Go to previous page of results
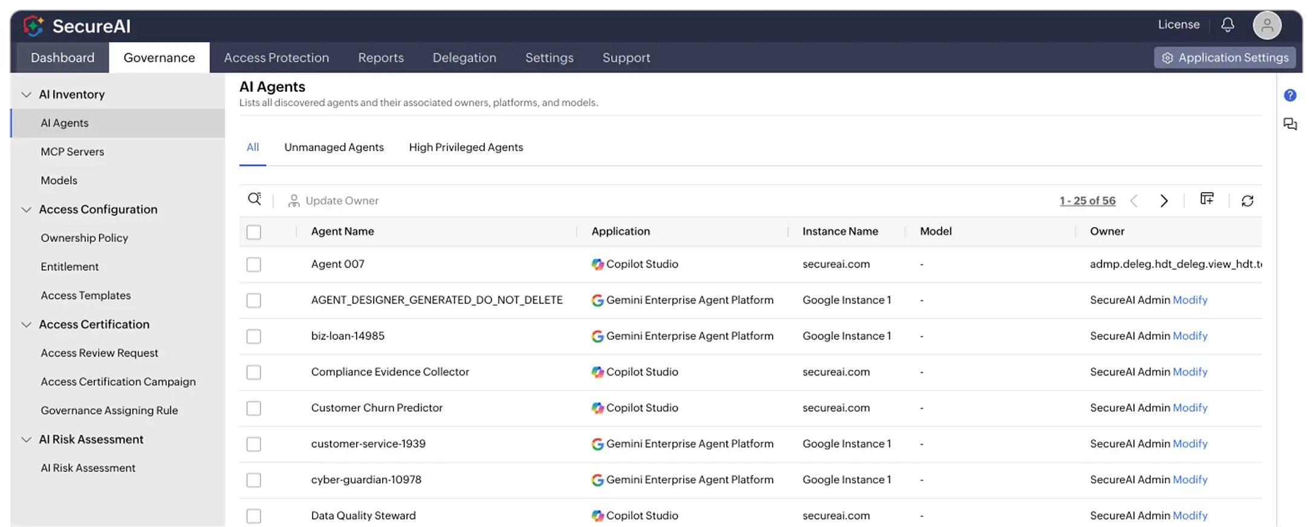This screenshot has width=1313, height=527. pyautogui.click(x=1134, y=201)
